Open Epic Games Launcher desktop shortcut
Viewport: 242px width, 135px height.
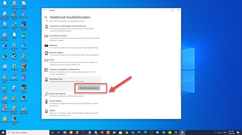(x=24, y=26)
